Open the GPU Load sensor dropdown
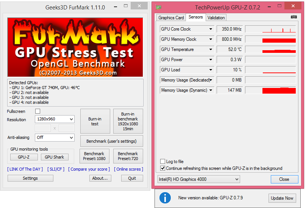Image resolution: width=306 pixels, height=208 pixels. (187, 70)
